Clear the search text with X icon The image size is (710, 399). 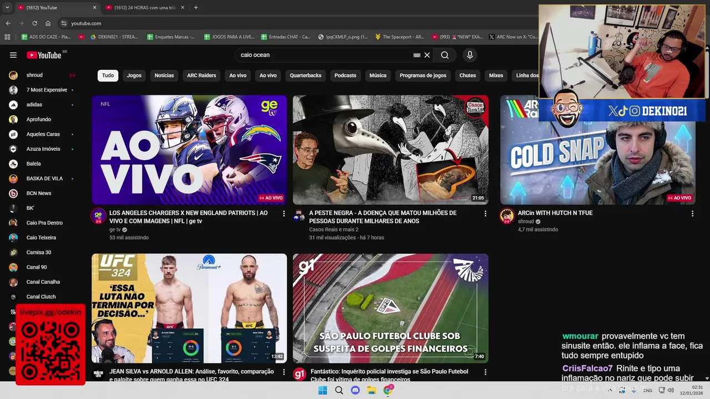point(427,55)
